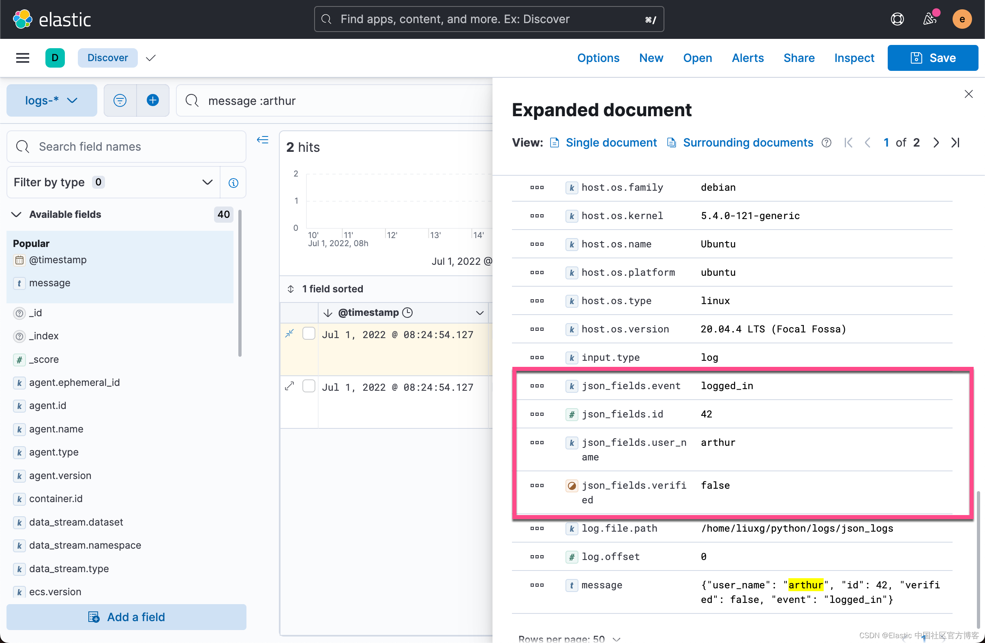Screen dimensions: 985x643
Task: Open the @timestamp column options chevron
Action: [479, 313]
